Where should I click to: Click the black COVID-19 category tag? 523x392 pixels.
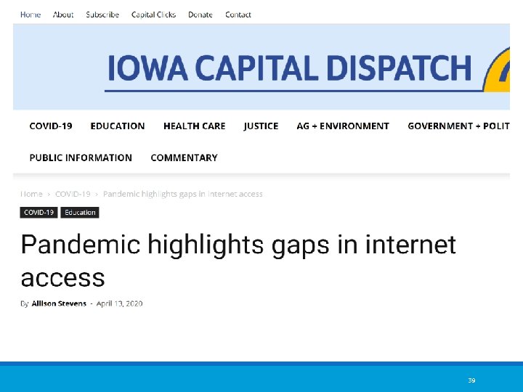[x=38, y=212]
